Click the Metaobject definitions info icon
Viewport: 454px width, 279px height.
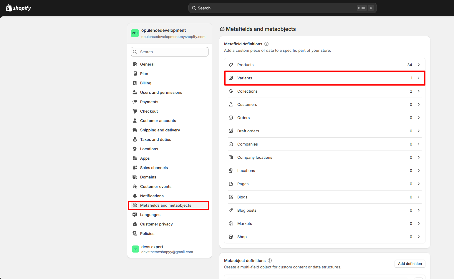pyautogui.click(x=270, y=260)
